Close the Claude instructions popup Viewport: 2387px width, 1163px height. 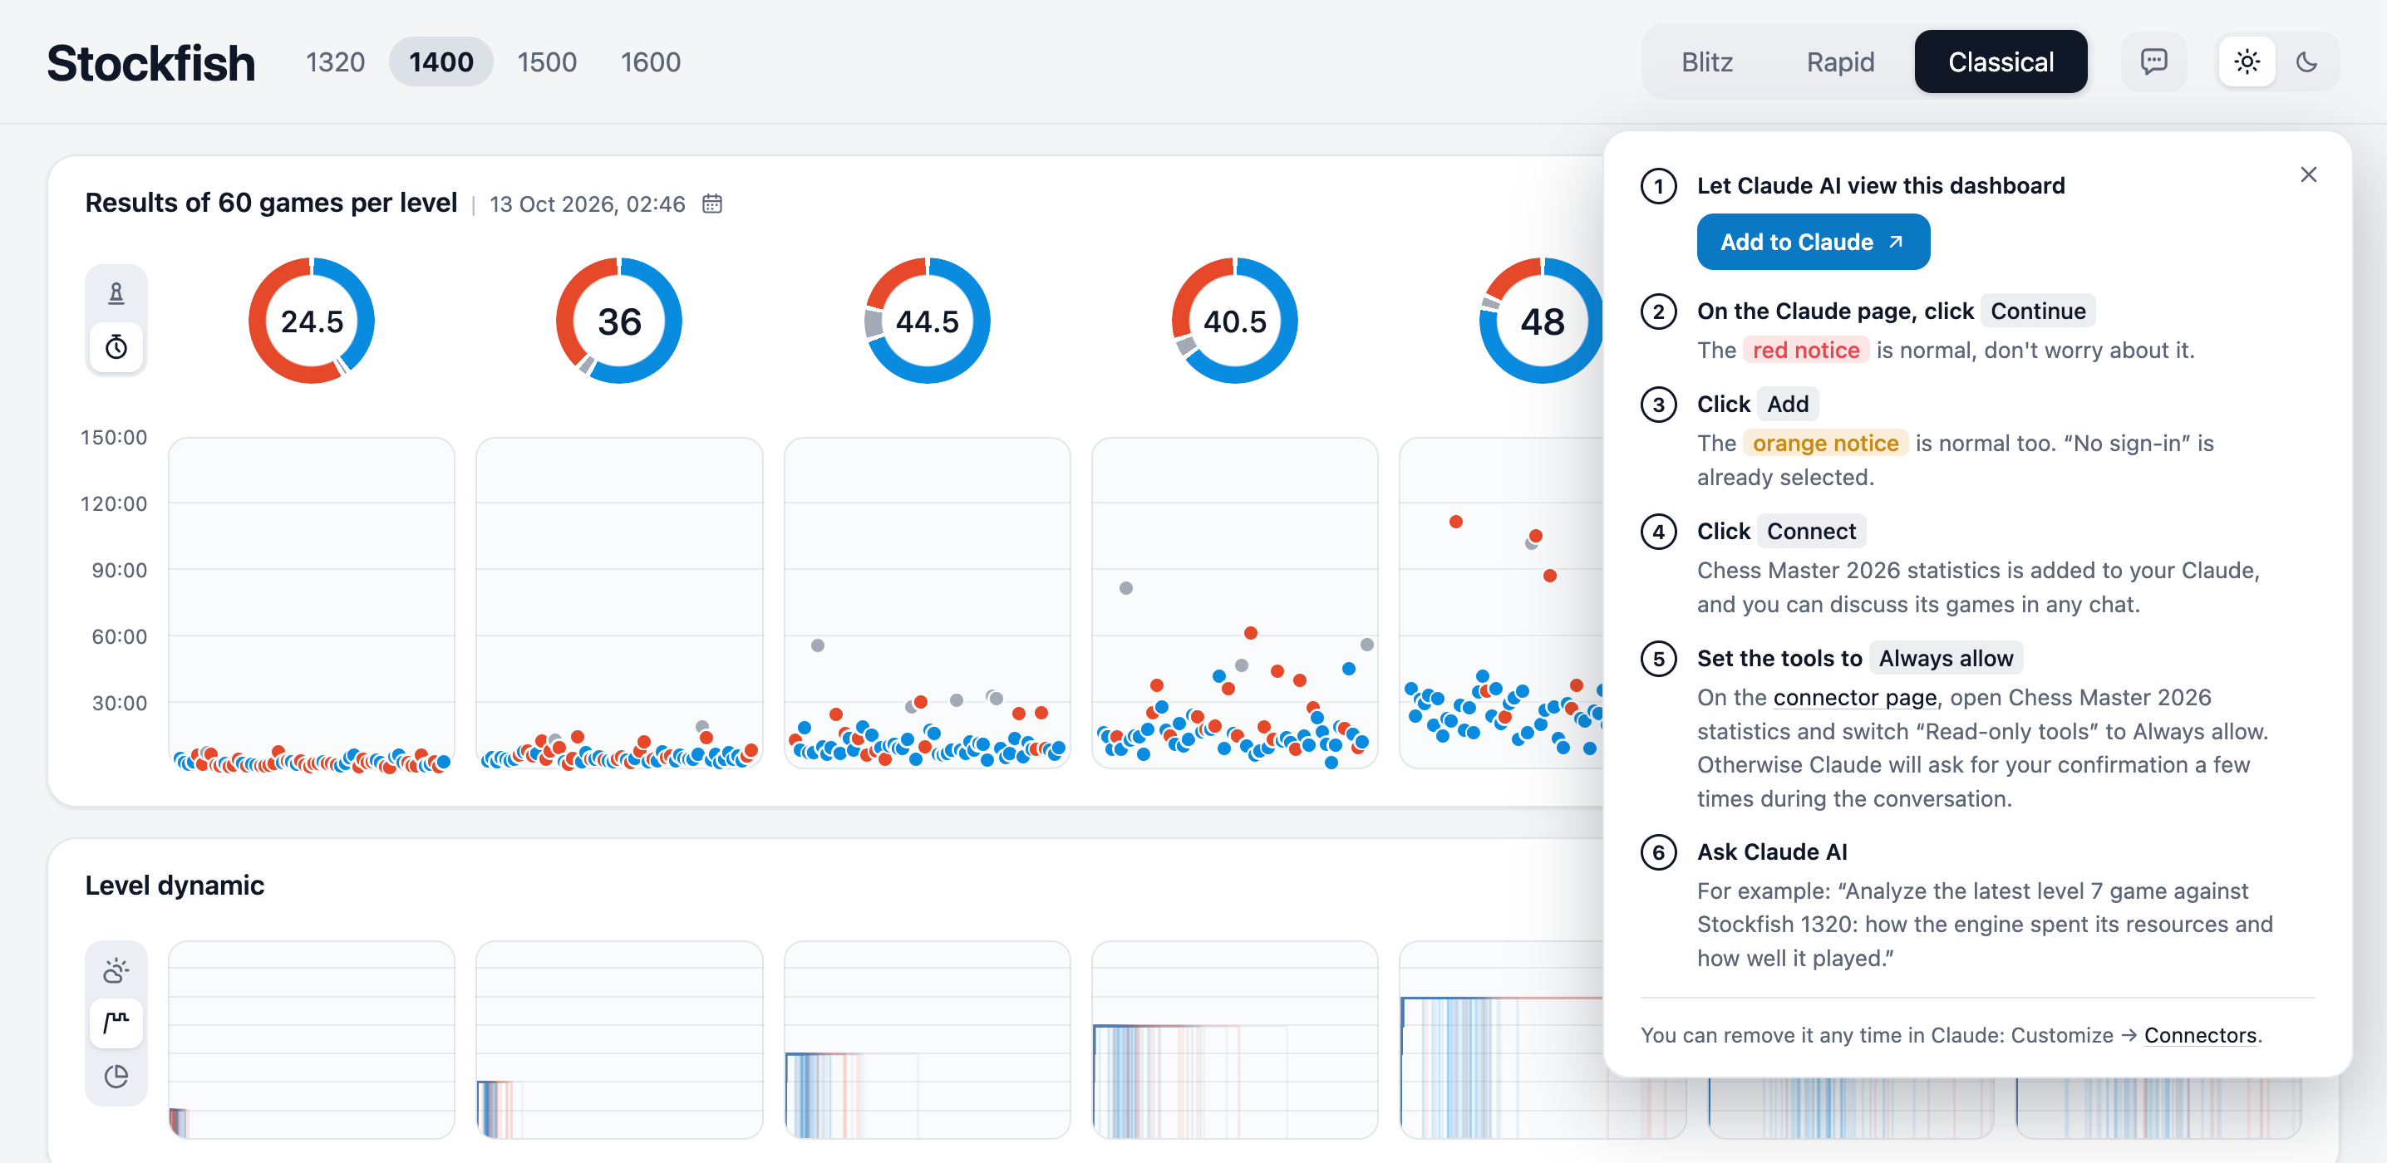2308,175
